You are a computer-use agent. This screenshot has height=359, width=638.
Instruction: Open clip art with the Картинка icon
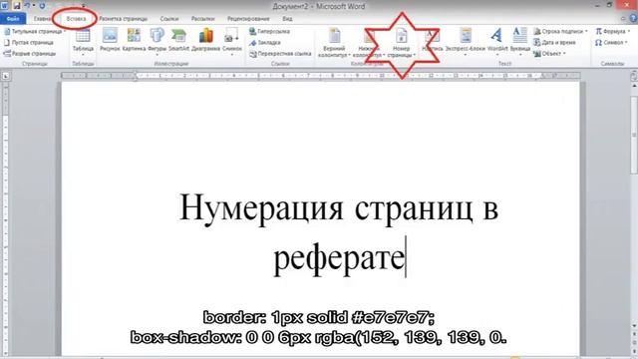click(134, 40)
